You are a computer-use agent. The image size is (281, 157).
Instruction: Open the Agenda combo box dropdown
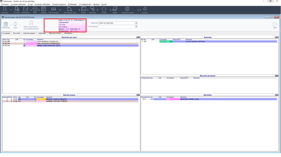(136, 23)
